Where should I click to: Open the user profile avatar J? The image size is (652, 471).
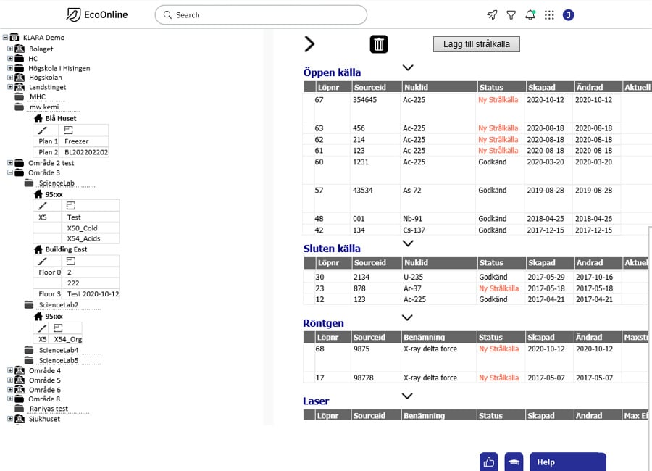[569, 15]
